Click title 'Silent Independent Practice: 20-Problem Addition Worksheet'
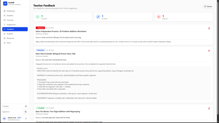The image size is (219, 123). pos(61,31)
